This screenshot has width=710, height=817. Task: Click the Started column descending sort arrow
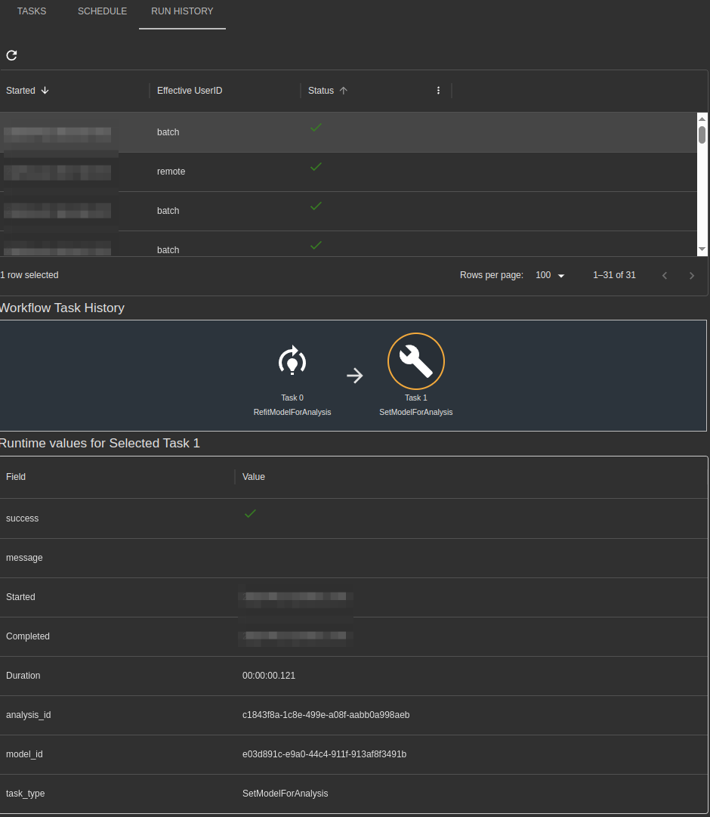pos(45,91)
